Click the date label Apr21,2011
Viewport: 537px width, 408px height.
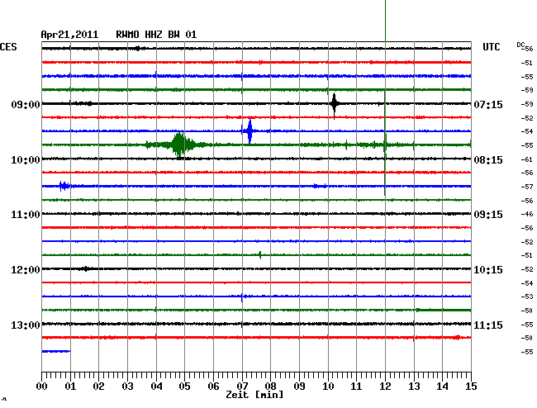[69, 35]
